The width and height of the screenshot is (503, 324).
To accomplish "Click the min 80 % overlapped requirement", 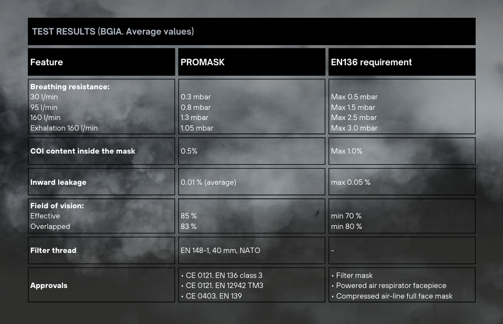I will [346, 227].
